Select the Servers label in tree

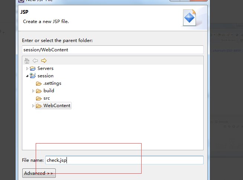tap(45, 68)
